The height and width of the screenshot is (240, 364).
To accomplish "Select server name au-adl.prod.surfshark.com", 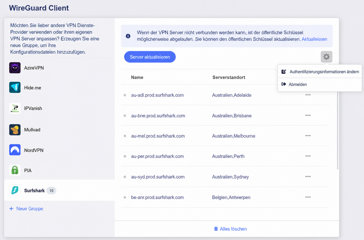I will tap(157, 95).
